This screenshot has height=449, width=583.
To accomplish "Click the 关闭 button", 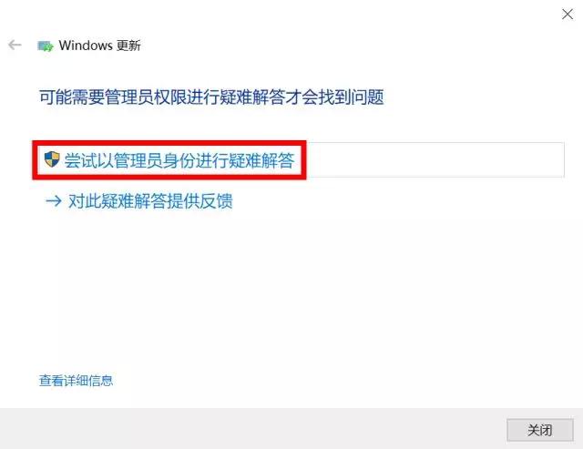I will 540,430.
